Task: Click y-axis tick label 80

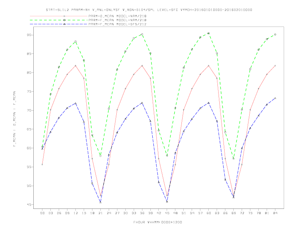Action: (x=29, y=73)
